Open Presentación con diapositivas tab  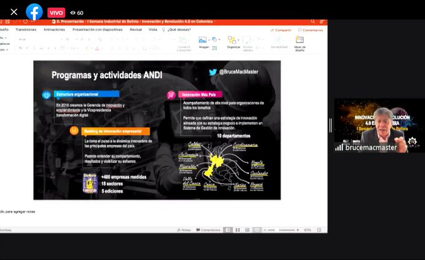tap(97, 29)
